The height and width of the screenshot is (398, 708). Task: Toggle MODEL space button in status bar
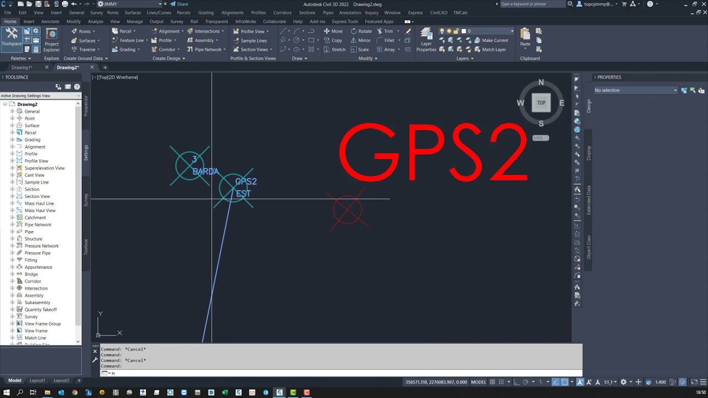point(478,382)
